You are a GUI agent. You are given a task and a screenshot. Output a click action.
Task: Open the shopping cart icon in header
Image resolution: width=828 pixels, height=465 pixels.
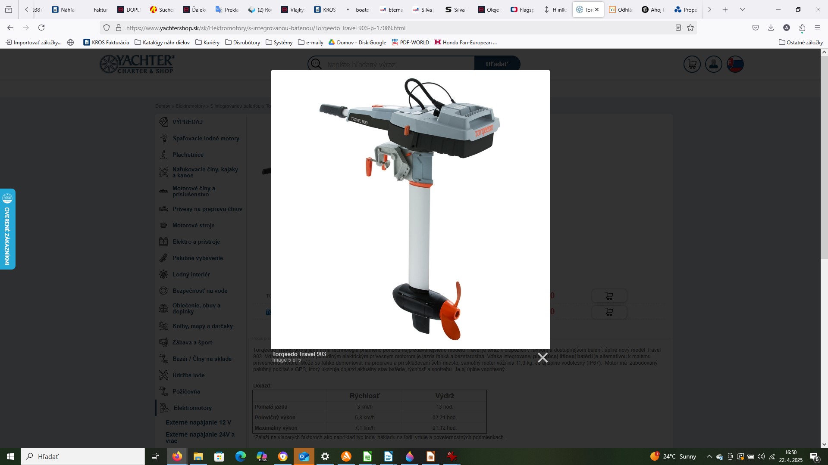pyautogui.click(x=692, y=65)
